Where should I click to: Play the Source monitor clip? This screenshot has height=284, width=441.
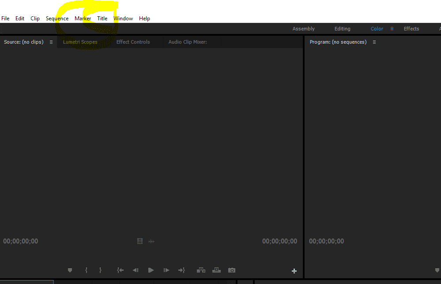(151, 270)
